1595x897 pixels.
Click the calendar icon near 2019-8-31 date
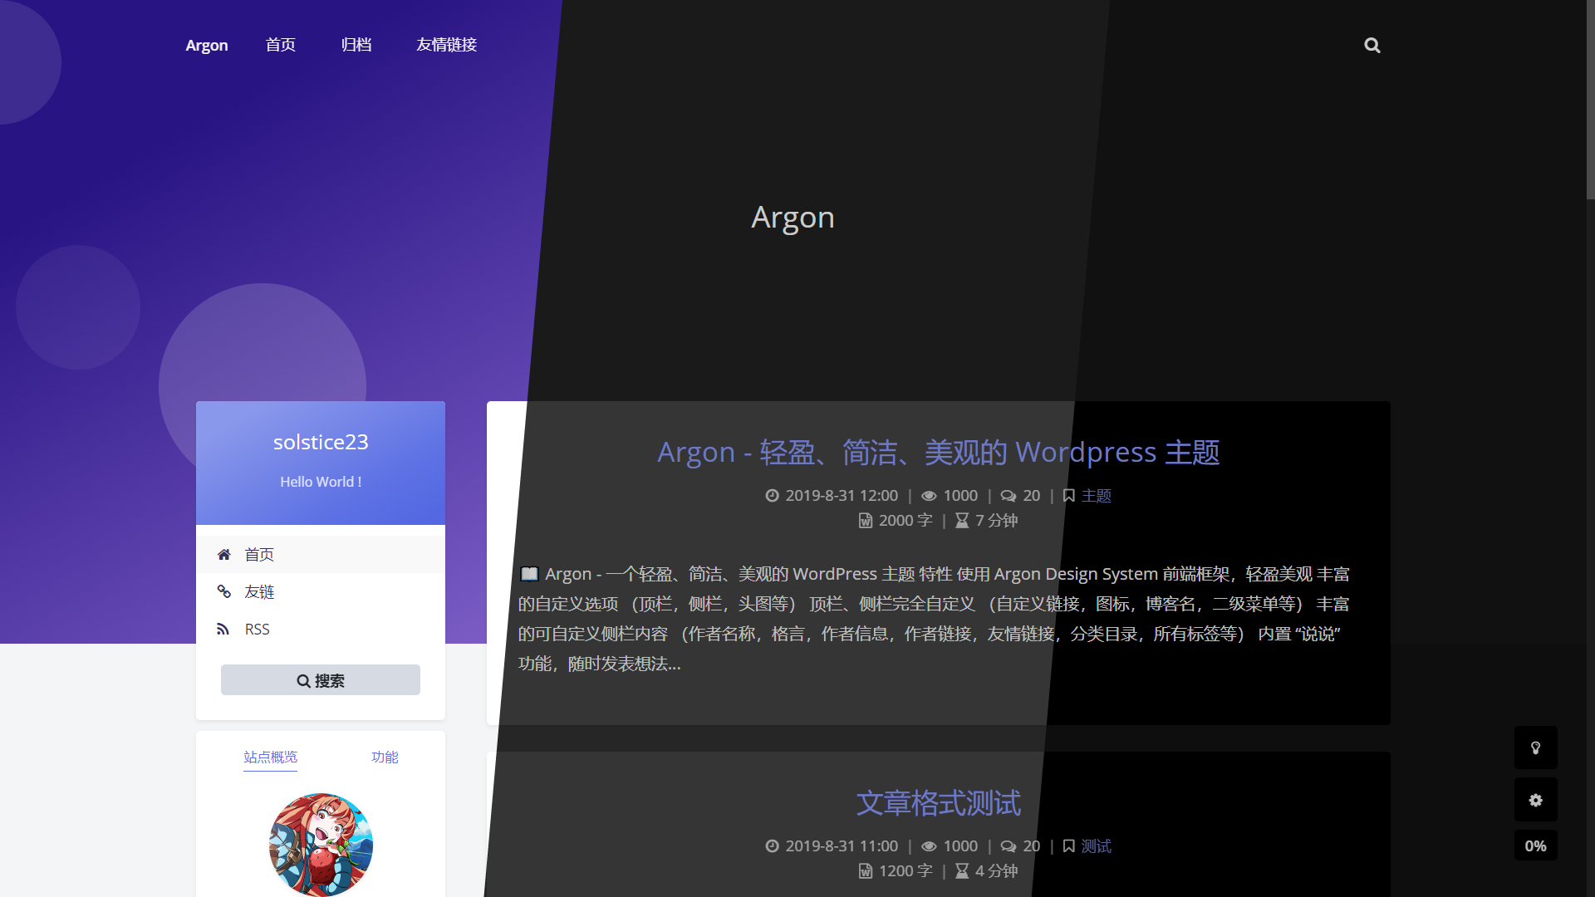773,495
